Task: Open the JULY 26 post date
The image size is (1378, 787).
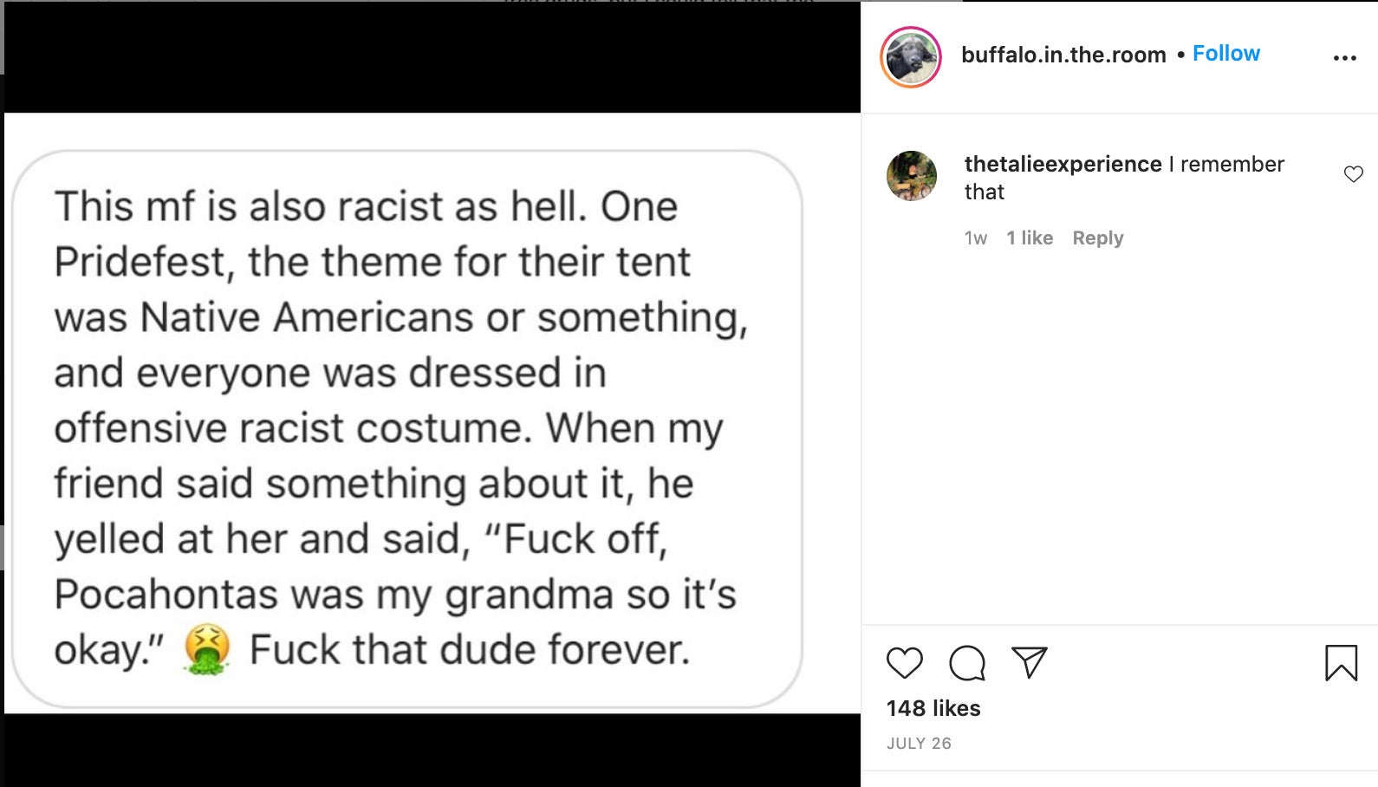Action: [919, 744]
